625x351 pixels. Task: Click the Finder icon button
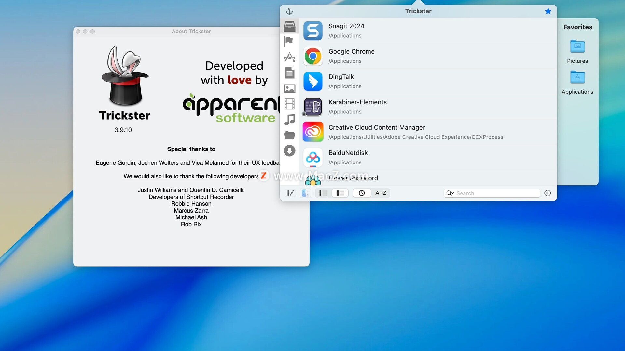pos(305,193)
